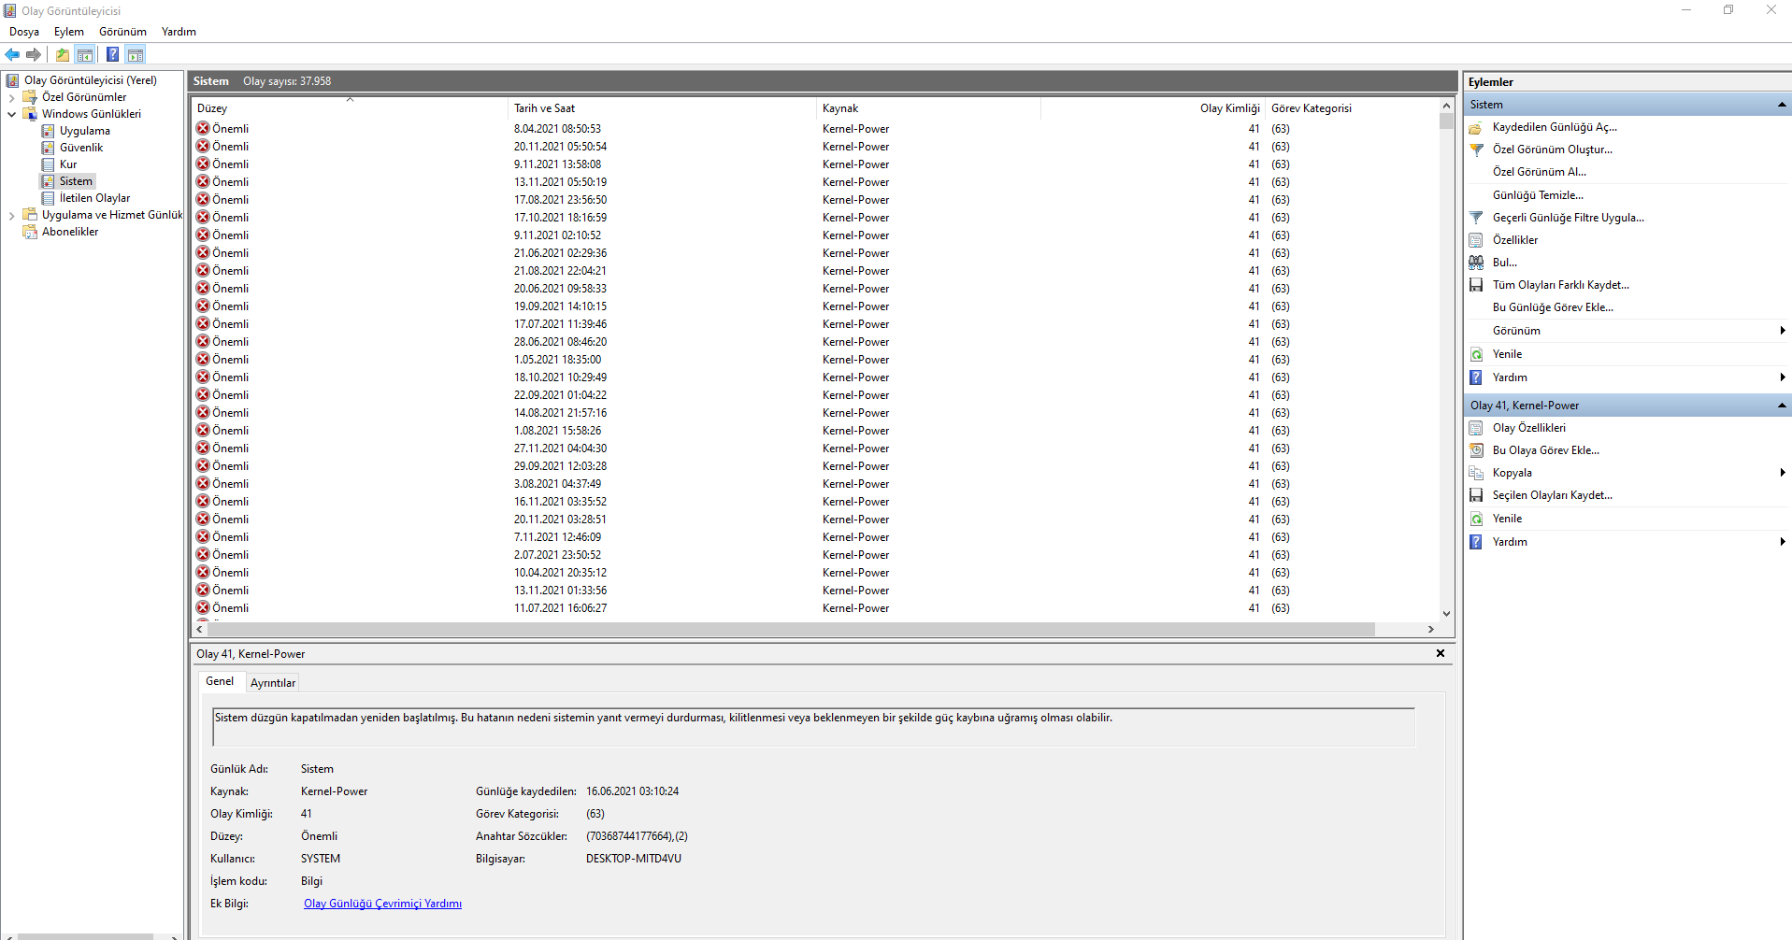The height and width of the screenshot is (940, 1792).
Task: Close the Olay 41 preview pane
Action: [1441, 653]
